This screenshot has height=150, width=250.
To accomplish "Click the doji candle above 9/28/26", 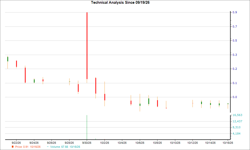I will click(x=69, y=81).
